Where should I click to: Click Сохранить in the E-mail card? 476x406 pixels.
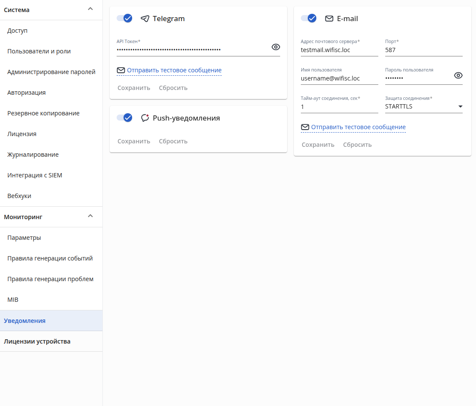(x=318, y=145)
